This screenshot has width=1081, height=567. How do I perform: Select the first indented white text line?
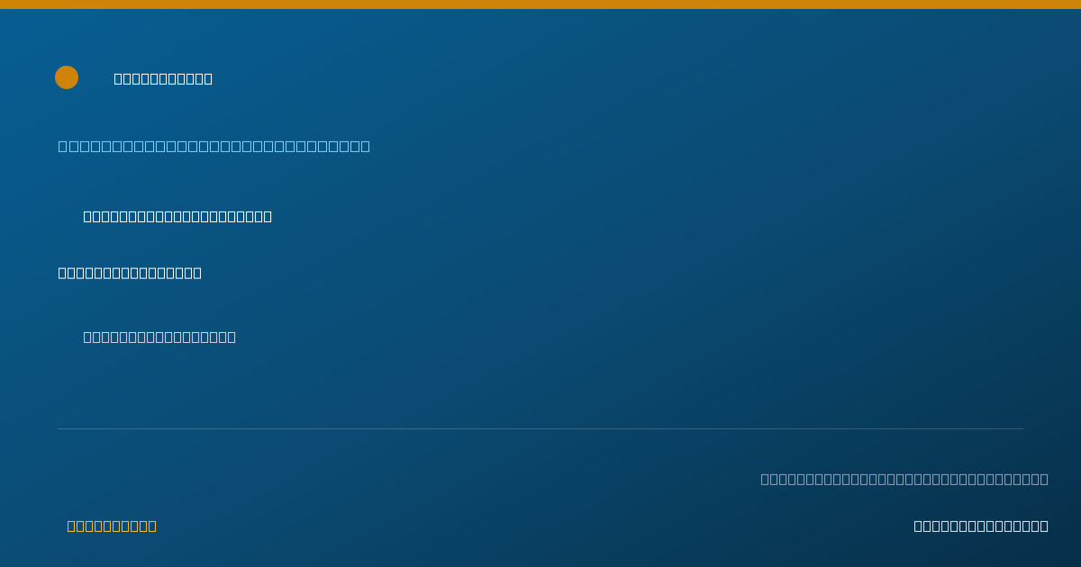coord(177,216)
